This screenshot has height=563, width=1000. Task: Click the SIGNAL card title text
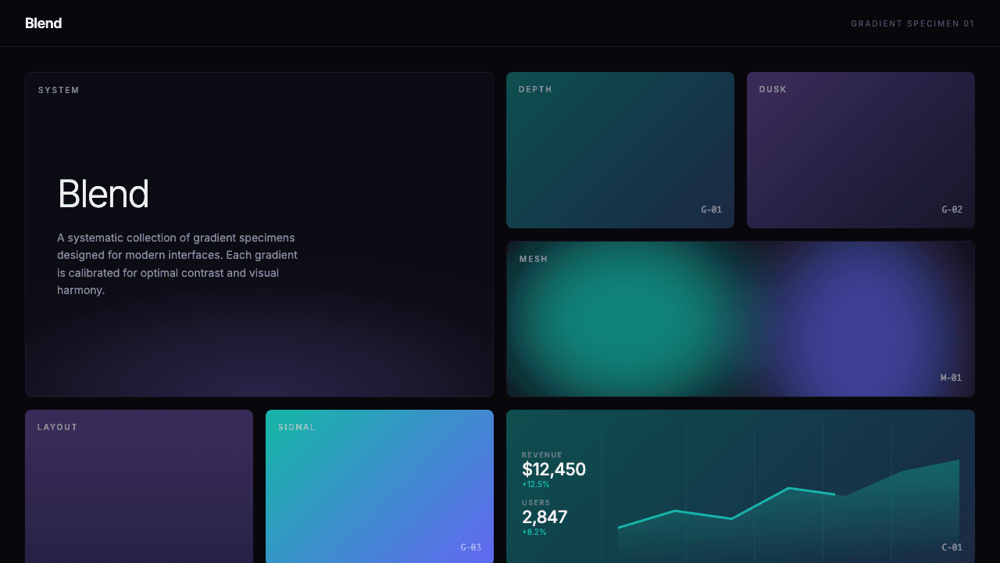[x=297, y=427]
